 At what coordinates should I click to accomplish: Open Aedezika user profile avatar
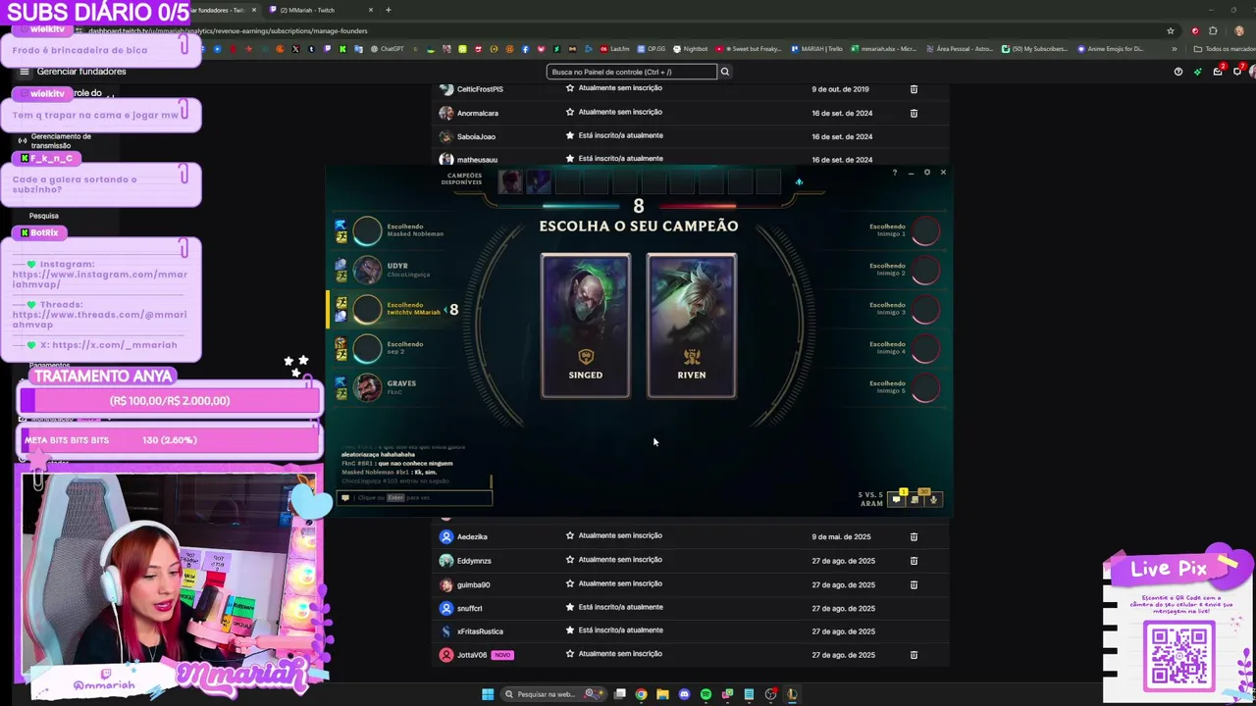coord(446,536)
